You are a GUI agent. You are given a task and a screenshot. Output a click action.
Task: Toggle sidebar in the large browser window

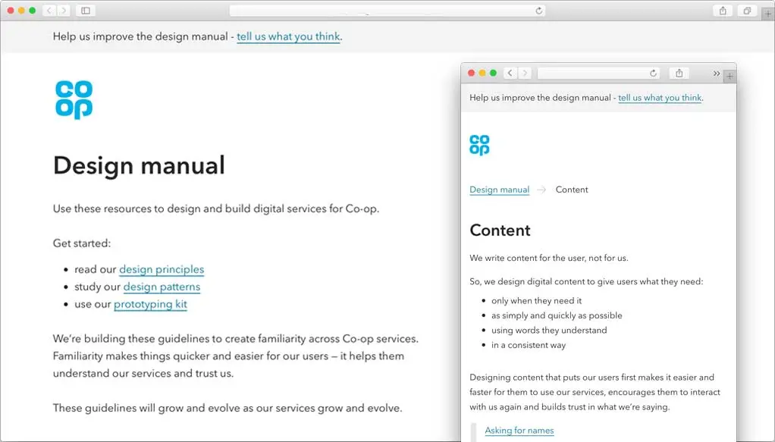tap(86, 11)
